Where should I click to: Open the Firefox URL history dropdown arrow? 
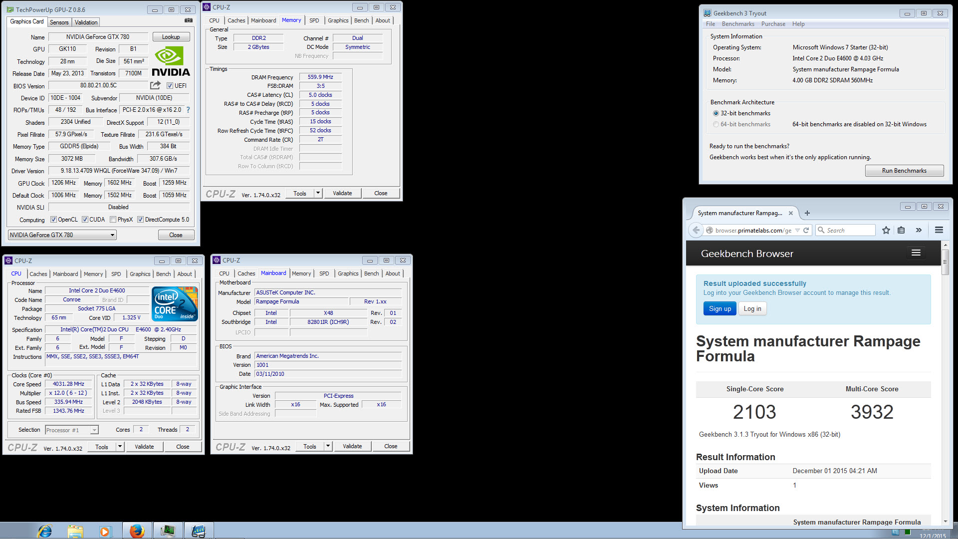pos(797,230)
